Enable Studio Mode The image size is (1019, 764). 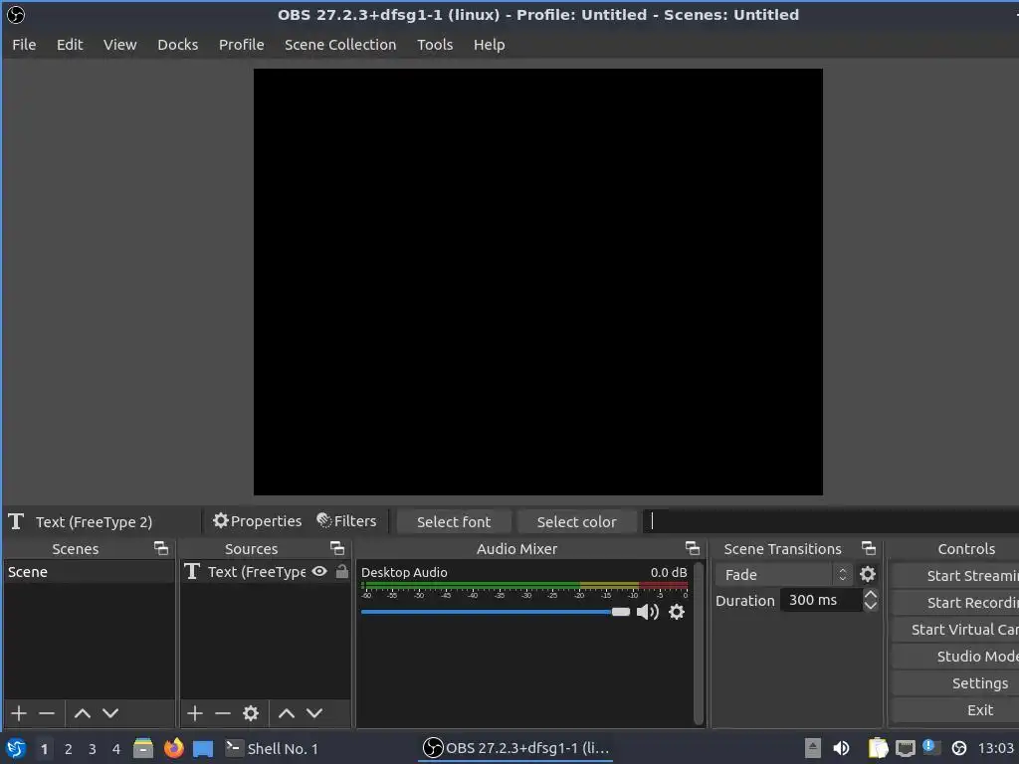point(955,657)
